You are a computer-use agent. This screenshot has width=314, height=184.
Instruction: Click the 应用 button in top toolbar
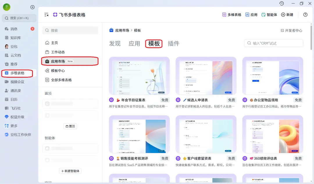click(251, 15)
